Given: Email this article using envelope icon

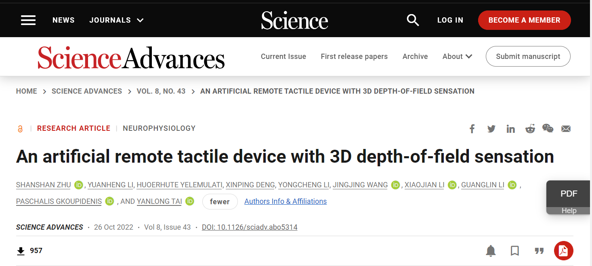Looking at the screenshot, I should coord(566,129).
